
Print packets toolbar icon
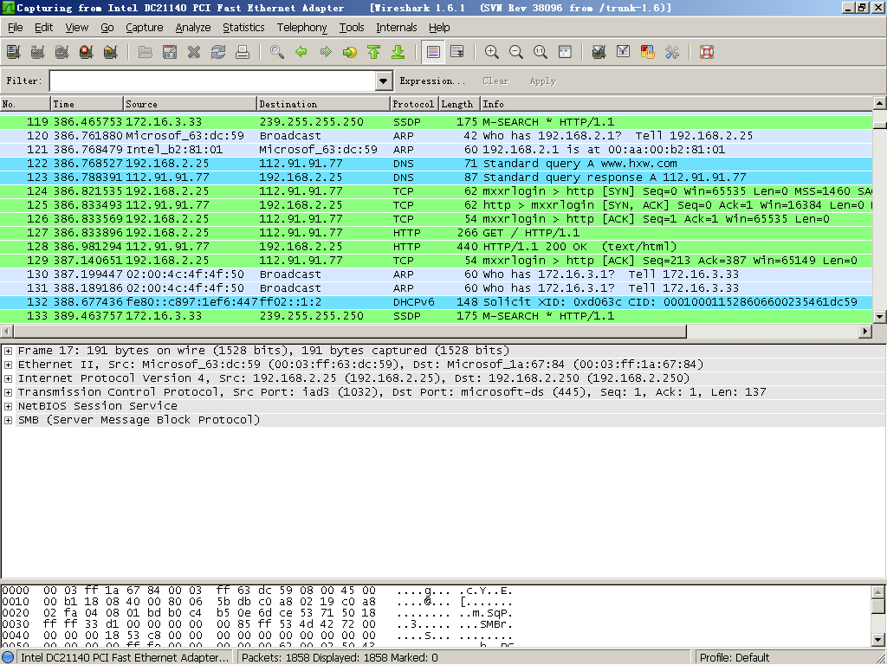243,52
